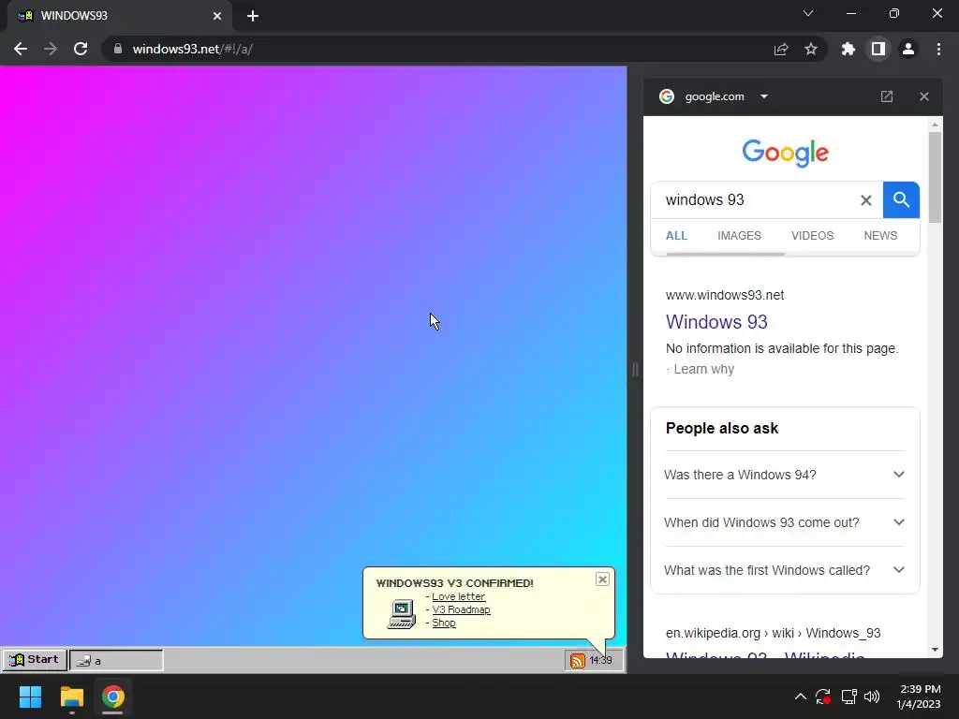The height and width of the screenshot is (719, 959).
Task: Bookmark this page with the star
Action: tap(811, 49)
